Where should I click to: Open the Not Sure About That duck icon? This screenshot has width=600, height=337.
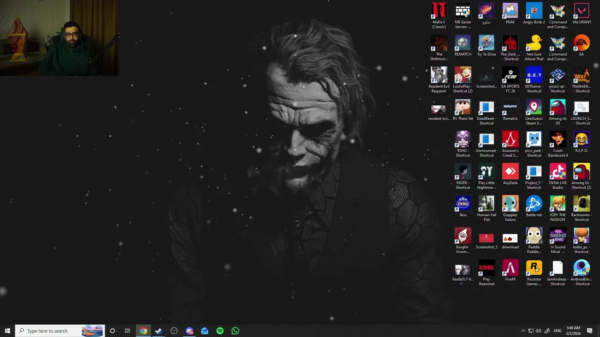(x=534, y=48)
